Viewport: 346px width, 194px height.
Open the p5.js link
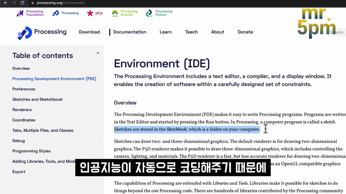pyautogui.click(x=99, y=13)
